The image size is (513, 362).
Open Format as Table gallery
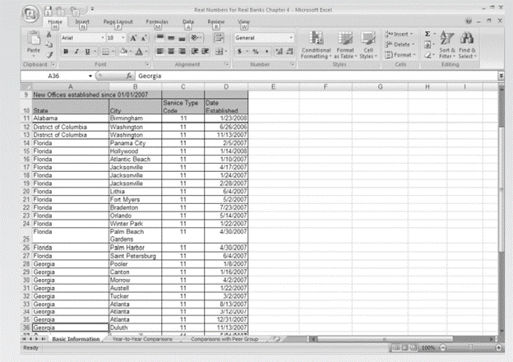[x=345, y=45]
